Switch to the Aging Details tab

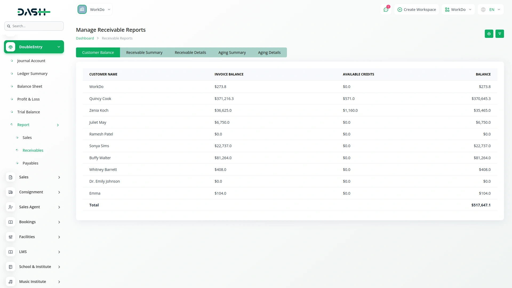point(269,53)
